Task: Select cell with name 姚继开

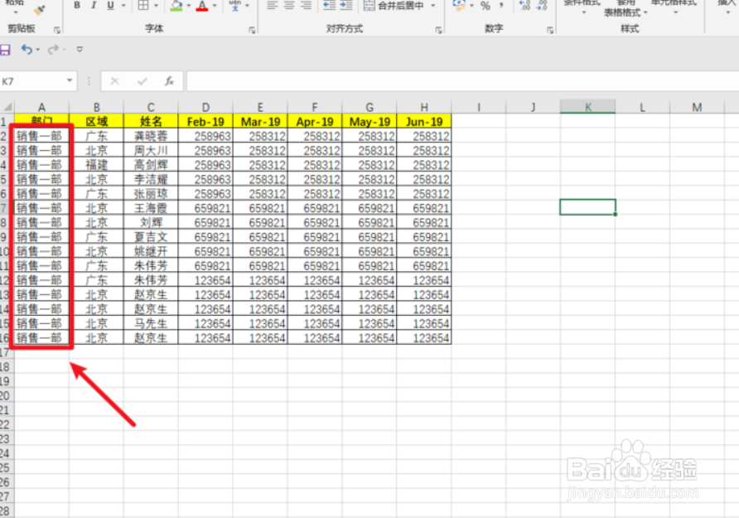Action: (151, 251)
